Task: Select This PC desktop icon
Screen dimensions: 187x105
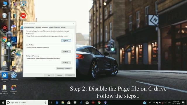Action: tap(5, 5)
